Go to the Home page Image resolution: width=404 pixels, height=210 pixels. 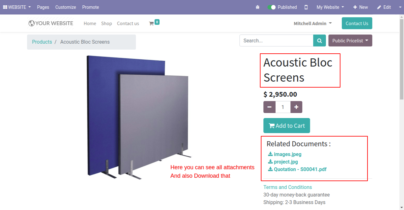pyautogui.click(x=90, y=24)
